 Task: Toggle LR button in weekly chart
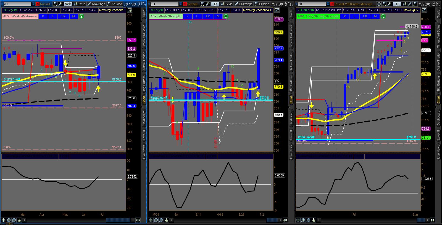(64, 16)
